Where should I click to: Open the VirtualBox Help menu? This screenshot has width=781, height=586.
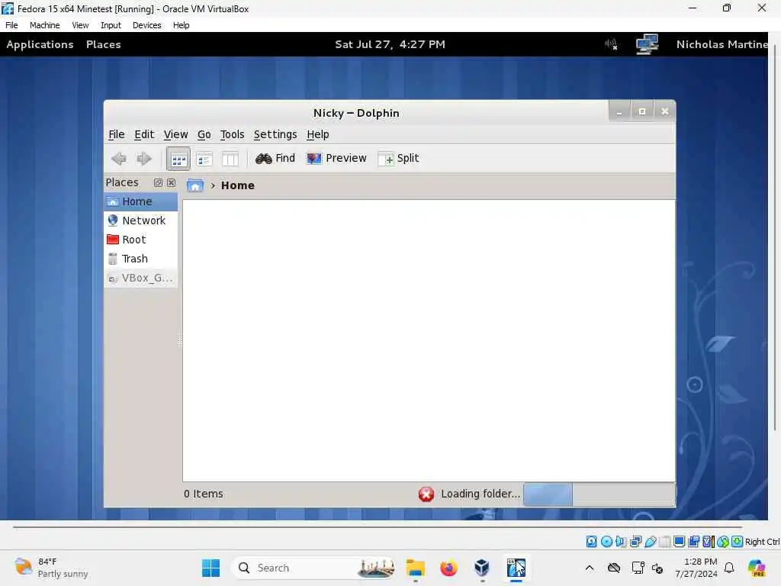pos(182,25)
